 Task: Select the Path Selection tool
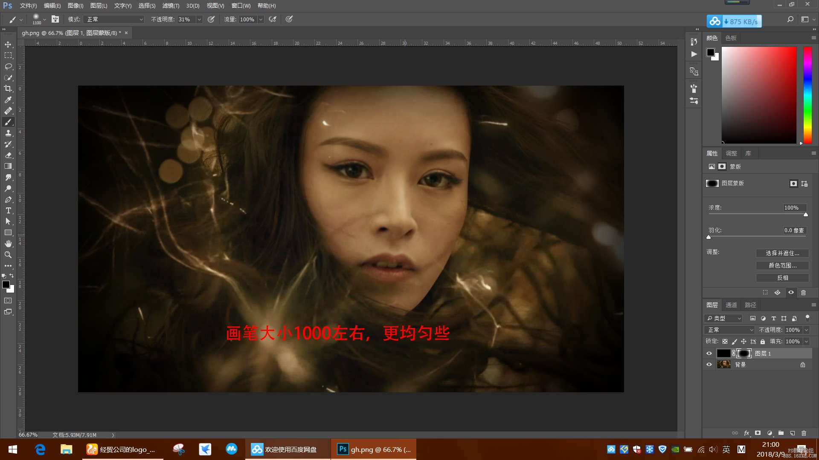(x=8, y=221)
